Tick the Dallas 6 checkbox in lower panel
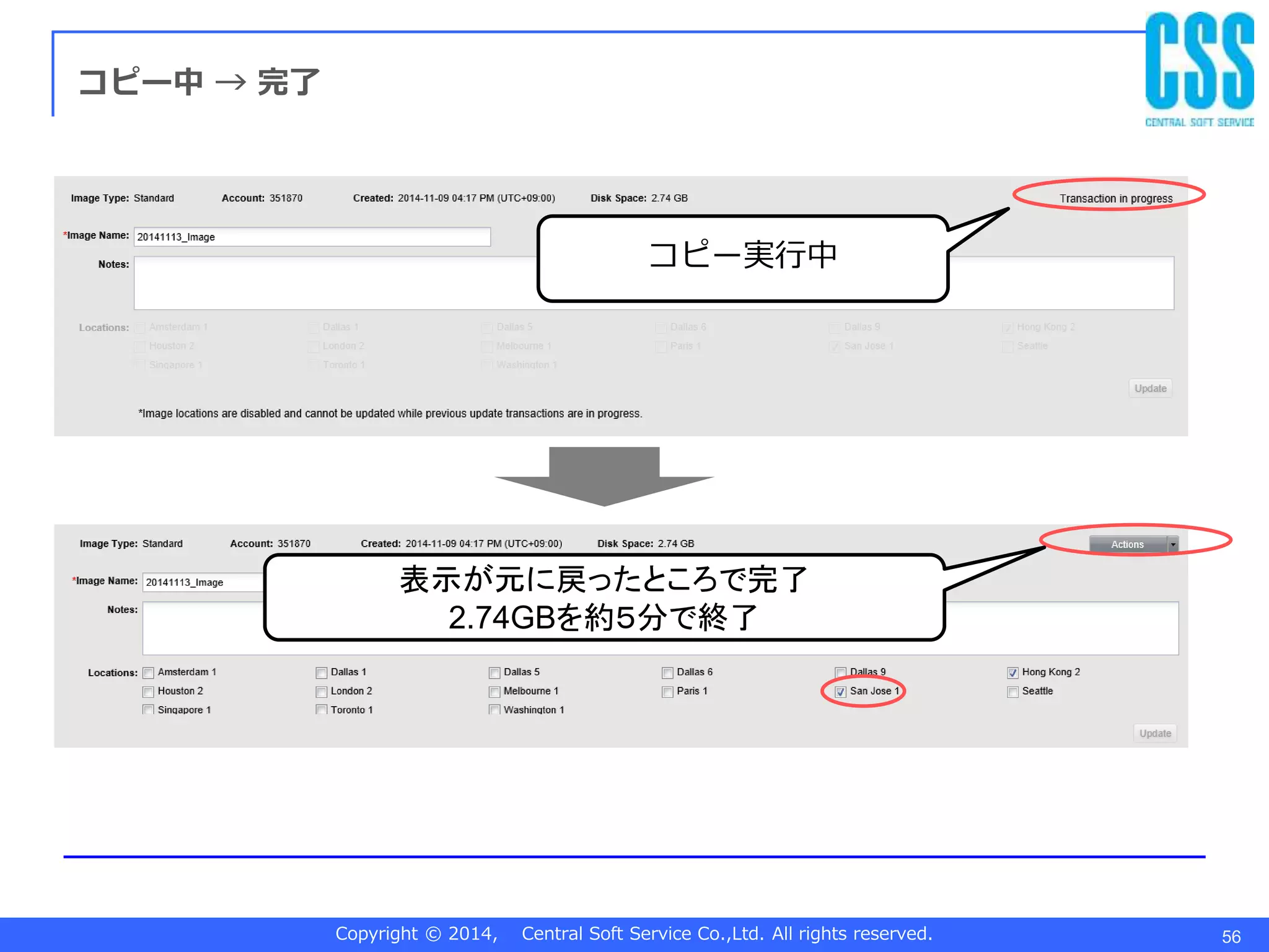 tap(667, 672)
